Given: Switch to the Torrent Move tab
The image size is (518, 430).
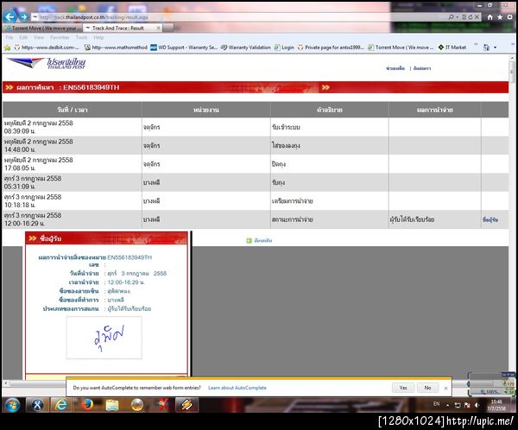Looking at the screenshot, I should tap(43, 28).
